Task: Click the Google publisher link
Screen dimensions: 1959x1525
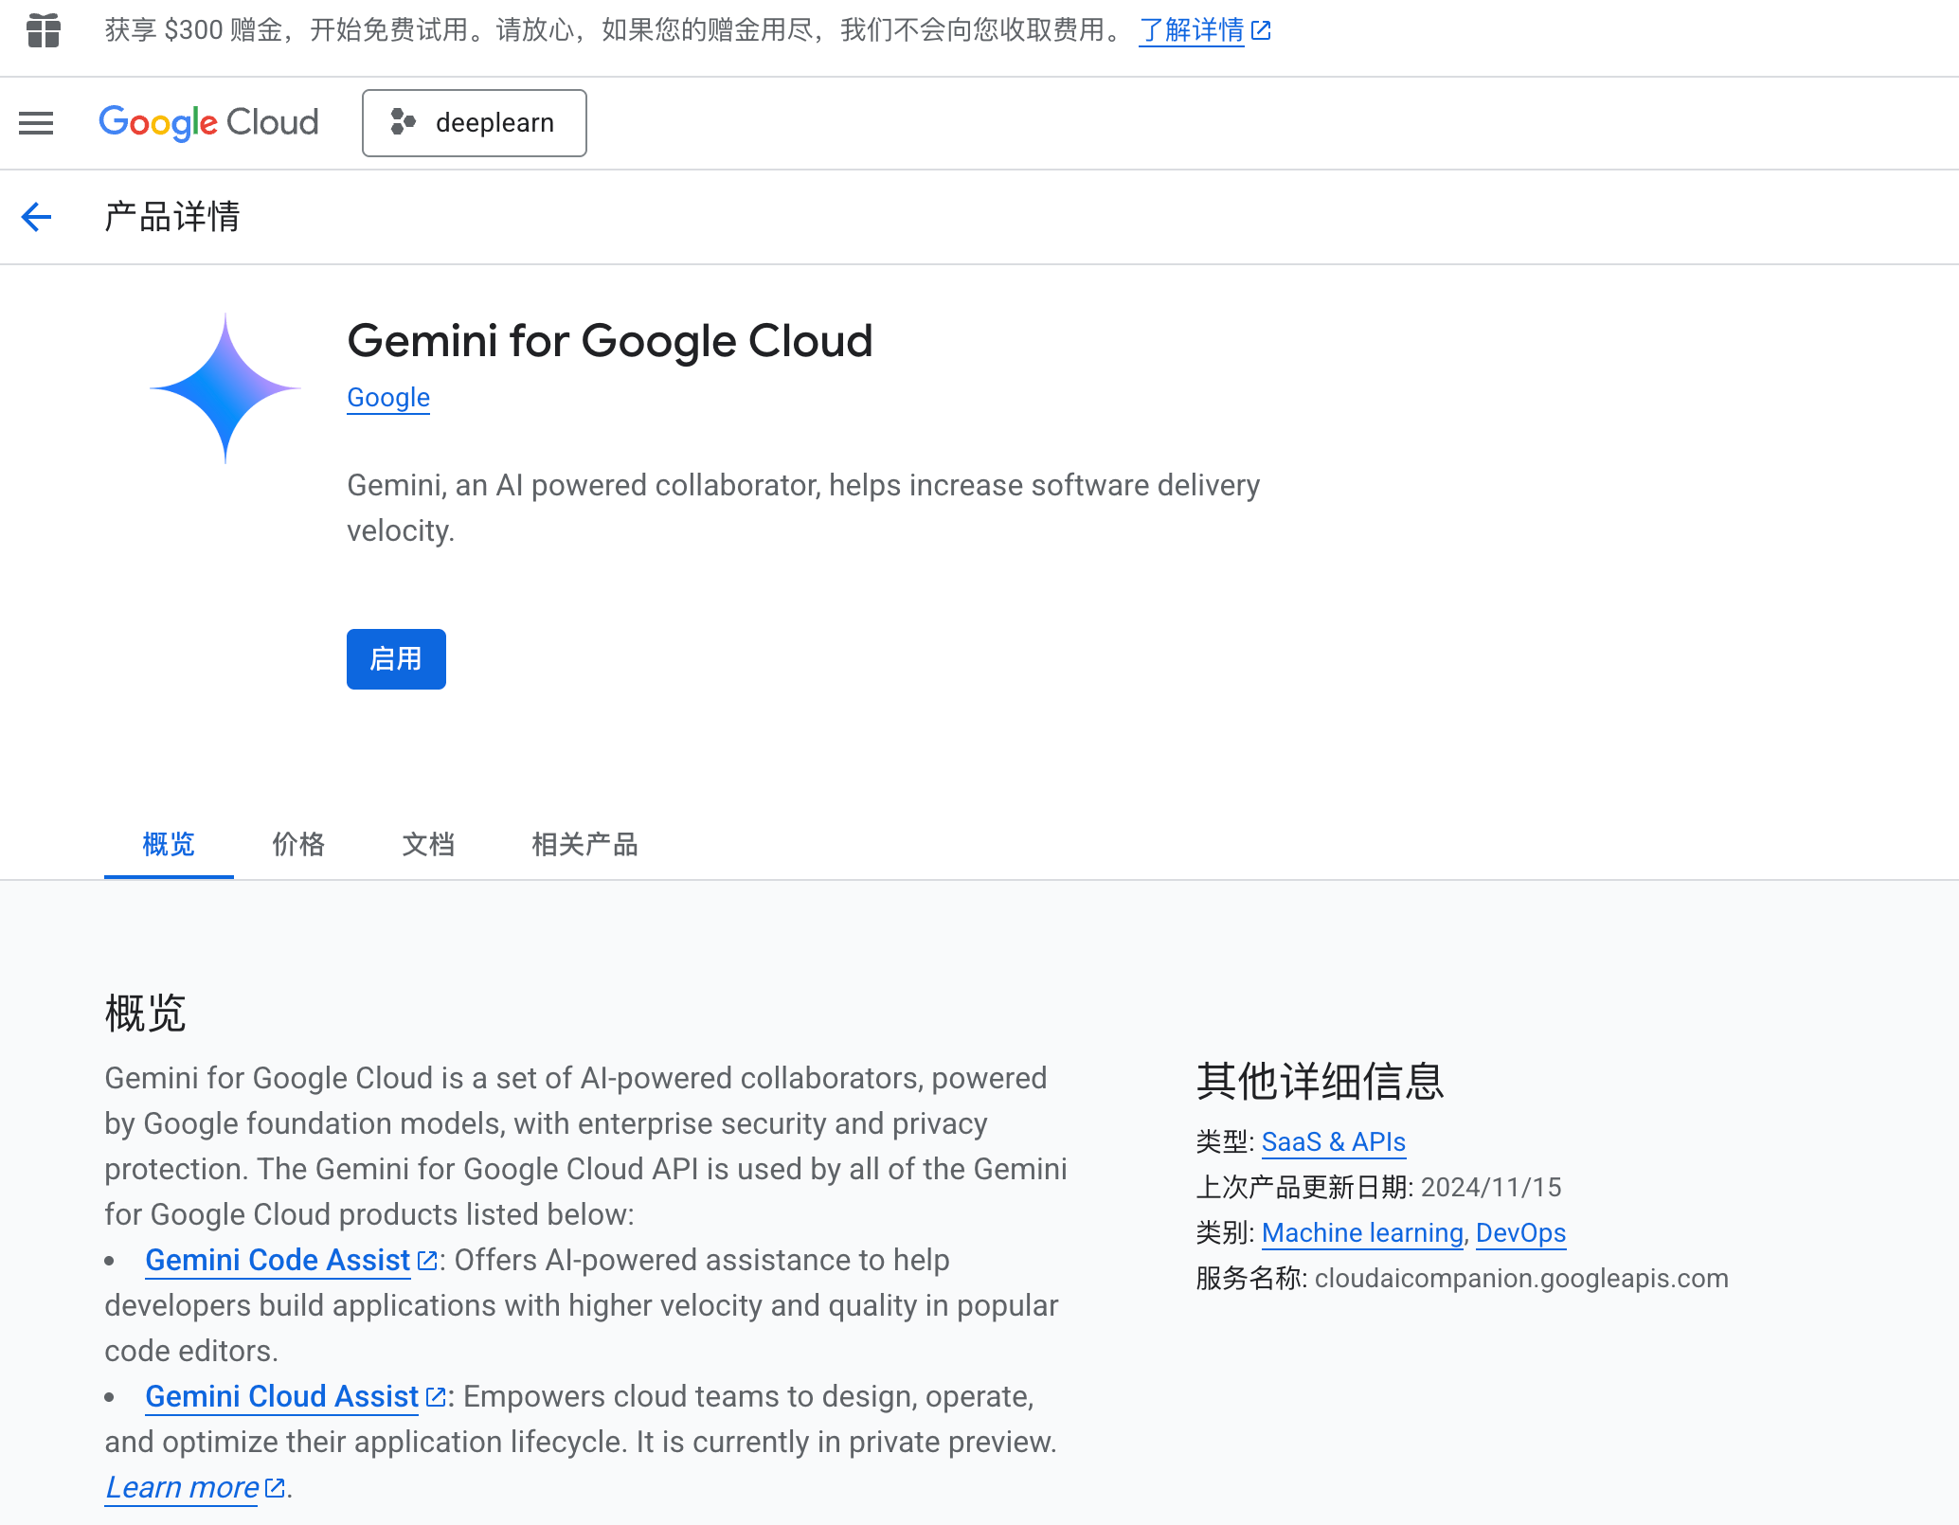Action: [388, 398]
